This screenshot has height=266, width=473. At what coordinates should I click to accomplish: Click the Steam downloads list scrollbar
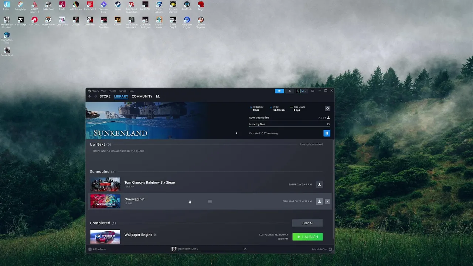tap(333, 188)
